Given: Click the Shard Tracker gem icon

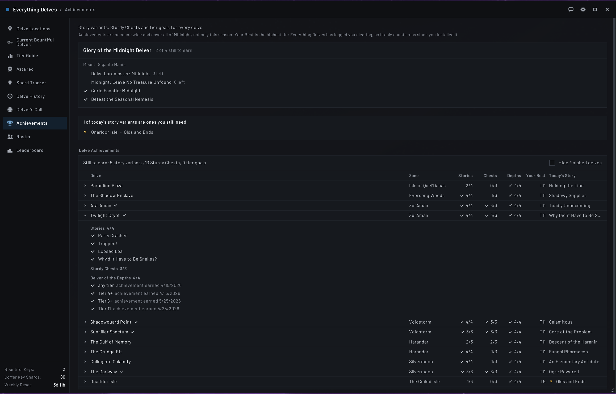Looking at the screenshot, I should coord(10,83).
